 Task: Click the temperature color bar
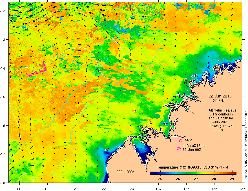[193, 173]
